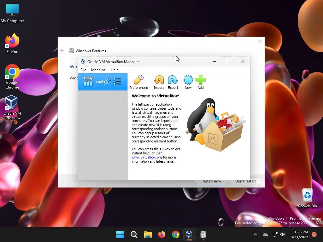323x242 pixels.
Task: Close the Windows Features dialog
Action: pos(260,41)
